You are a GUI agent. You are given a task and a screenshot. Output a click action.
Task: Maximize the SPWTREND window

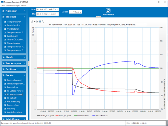click(159, 2)
